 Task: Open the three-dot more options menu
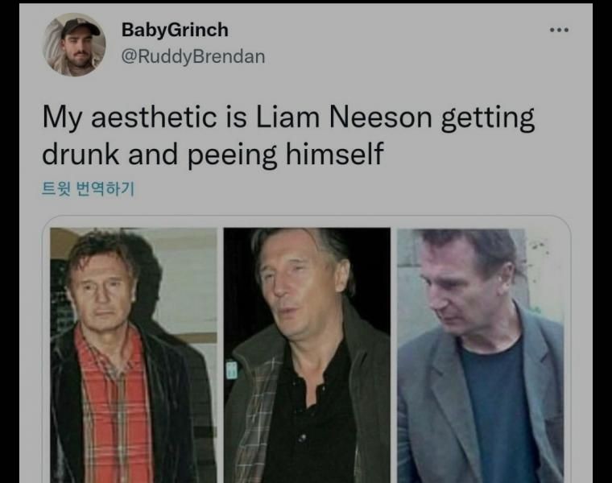(559, 30)
